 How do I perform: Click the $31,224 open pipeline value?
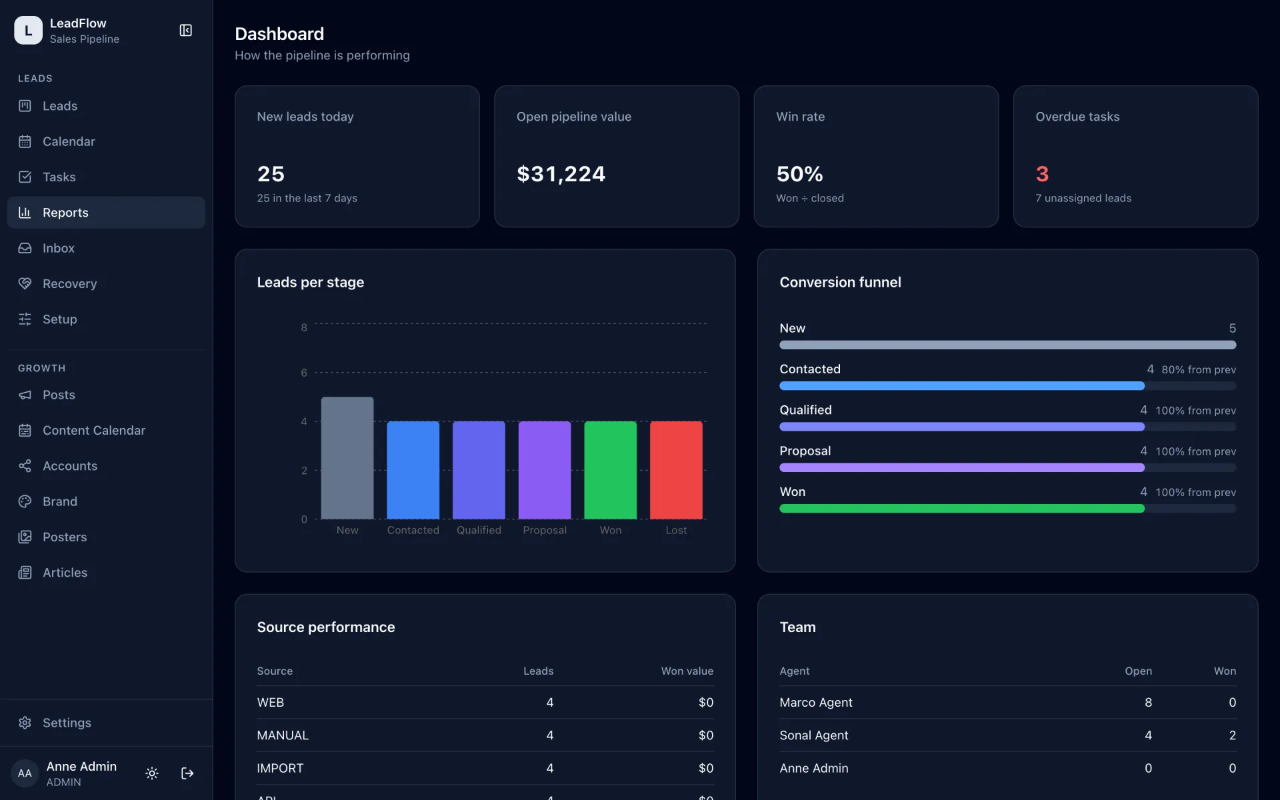(561, 174)
